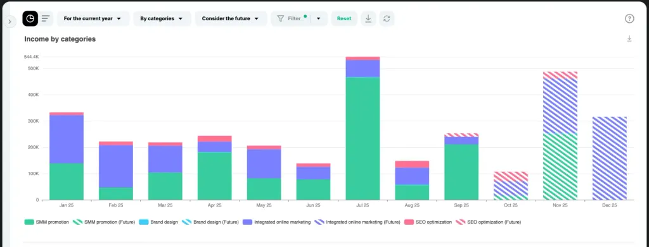Click the Apr 25 green bar segment
649x247 pixels.
pyautogui.click(x=214, y=176)
